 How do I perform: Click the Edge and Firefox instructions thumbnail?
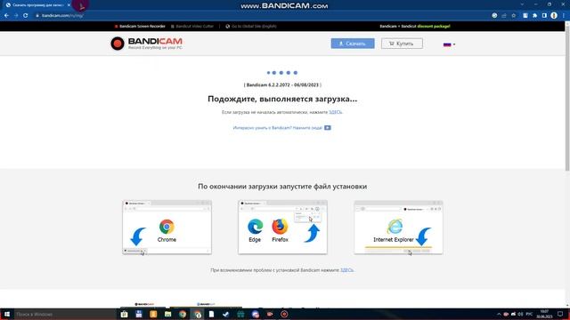pyautogui.click(x=282, y=228)
